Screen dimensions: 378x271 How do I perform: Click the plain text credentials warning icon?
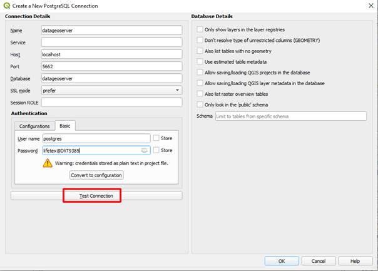pyautogui.click(x=48, y=163)
